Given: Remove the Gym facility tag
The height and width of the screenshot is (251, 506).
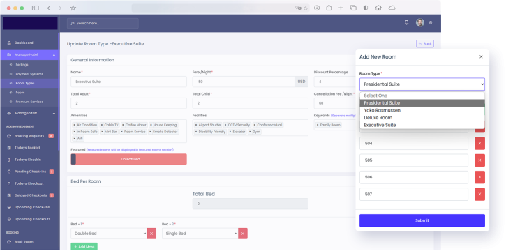Looking at the screenshot, I should coord(251,132).
